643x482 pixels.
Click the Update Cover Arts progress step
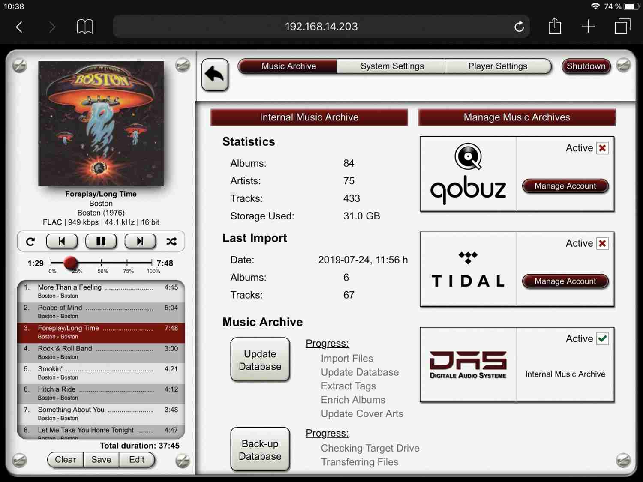pyautogui.click(x=362, y=414)
